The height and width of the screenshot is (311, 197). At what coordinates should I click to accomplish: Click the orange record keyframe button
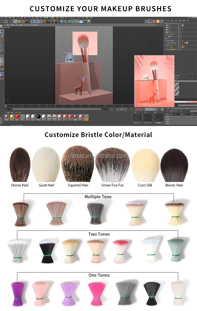click(136, 109)
